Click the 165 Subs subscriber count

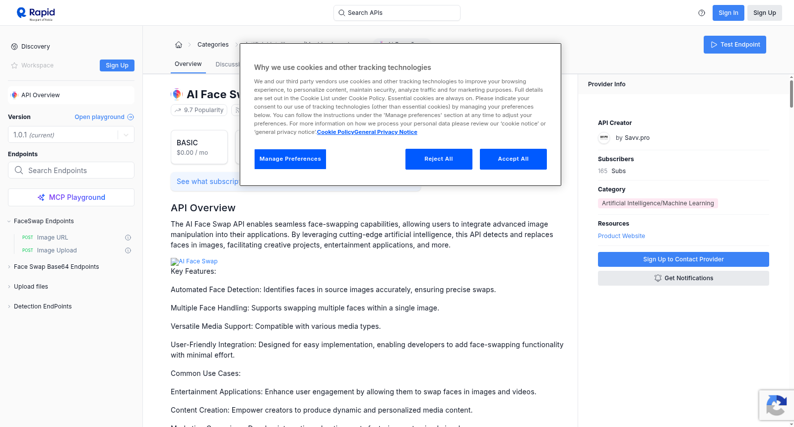tap(612, 171)
